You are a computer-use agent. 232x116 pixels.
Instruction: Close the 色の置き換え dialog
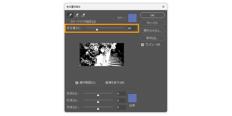163,7
